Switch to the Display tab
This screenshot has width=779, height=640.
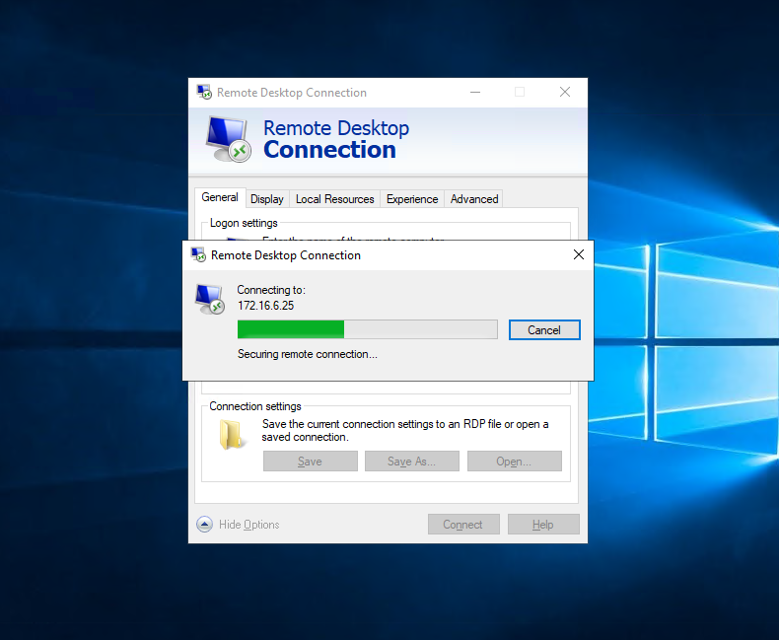[267, 199]
